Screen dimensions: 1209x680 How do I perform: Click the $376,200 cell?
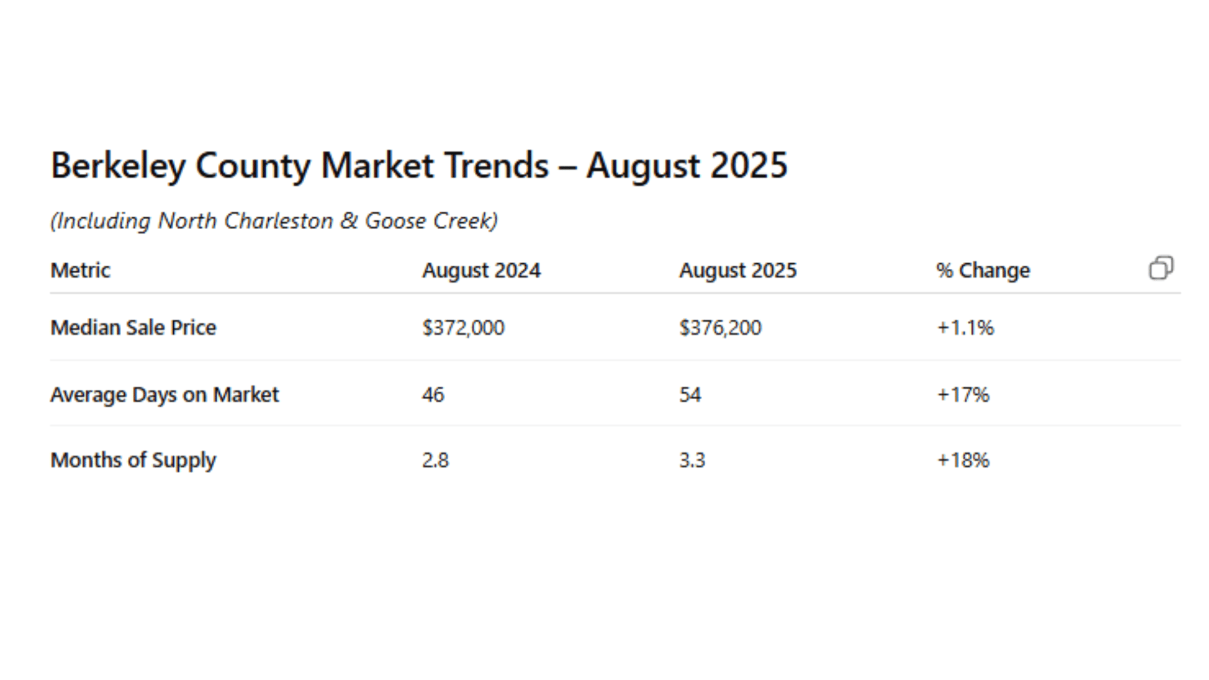pyautogui.click(x=720, y=327)
